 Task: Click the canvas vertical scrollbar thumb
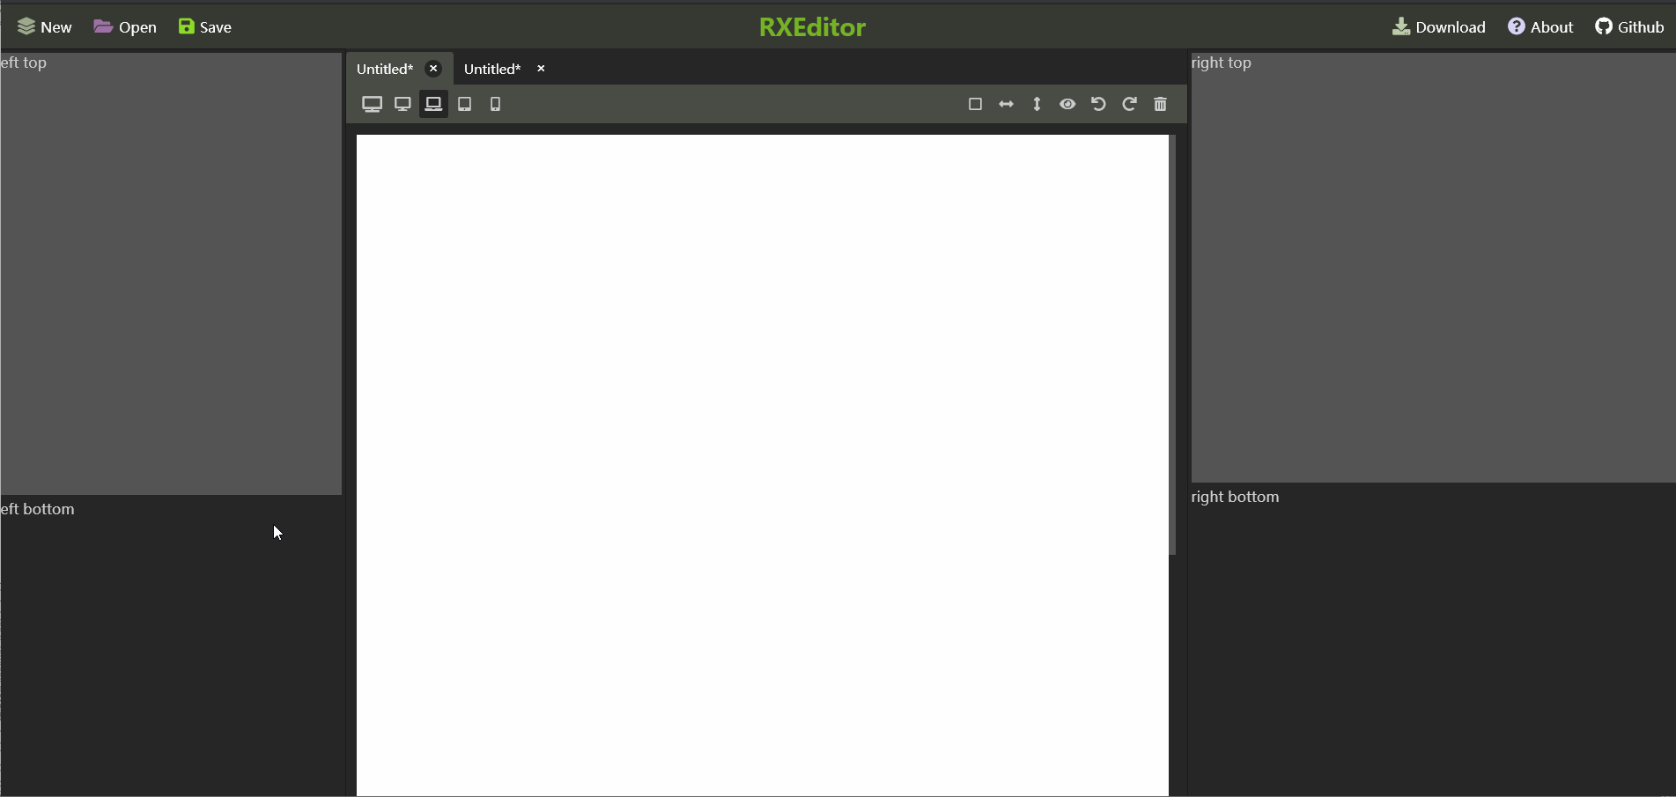point(1172,344)
